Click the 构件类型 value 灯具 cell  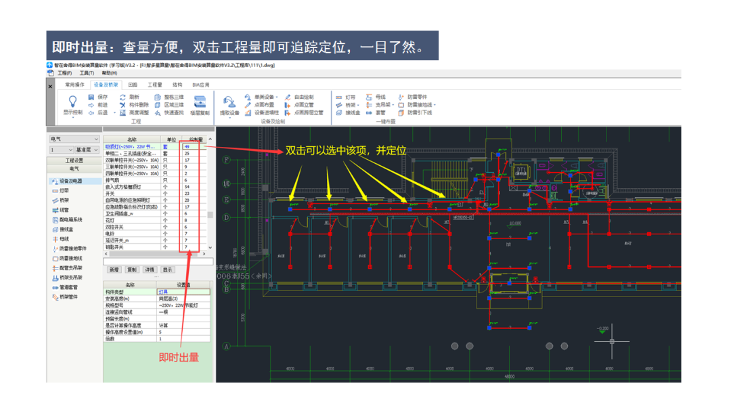coord(183,292)
